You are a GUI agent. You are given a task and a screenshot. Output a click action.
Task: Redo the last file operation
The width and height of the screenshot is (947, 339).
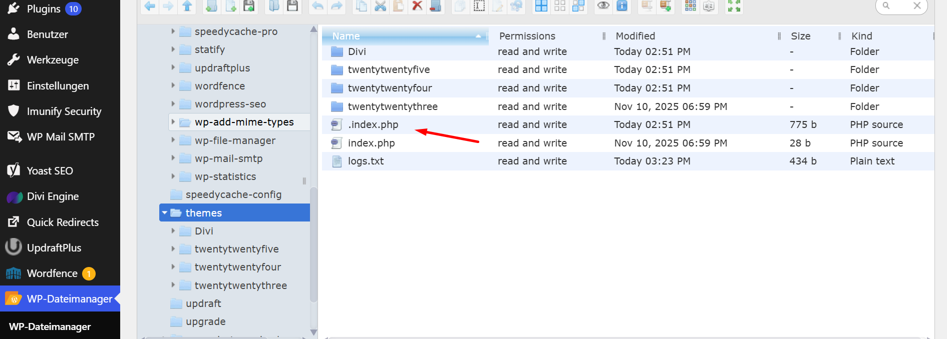(x=337, y=6)
